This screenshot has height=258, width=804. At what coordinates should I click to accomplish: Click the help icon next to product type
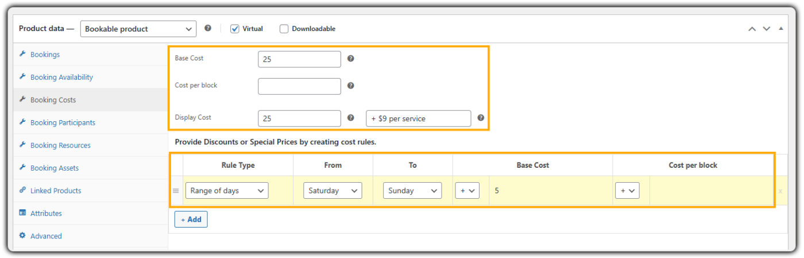click(x=208, y=28)
